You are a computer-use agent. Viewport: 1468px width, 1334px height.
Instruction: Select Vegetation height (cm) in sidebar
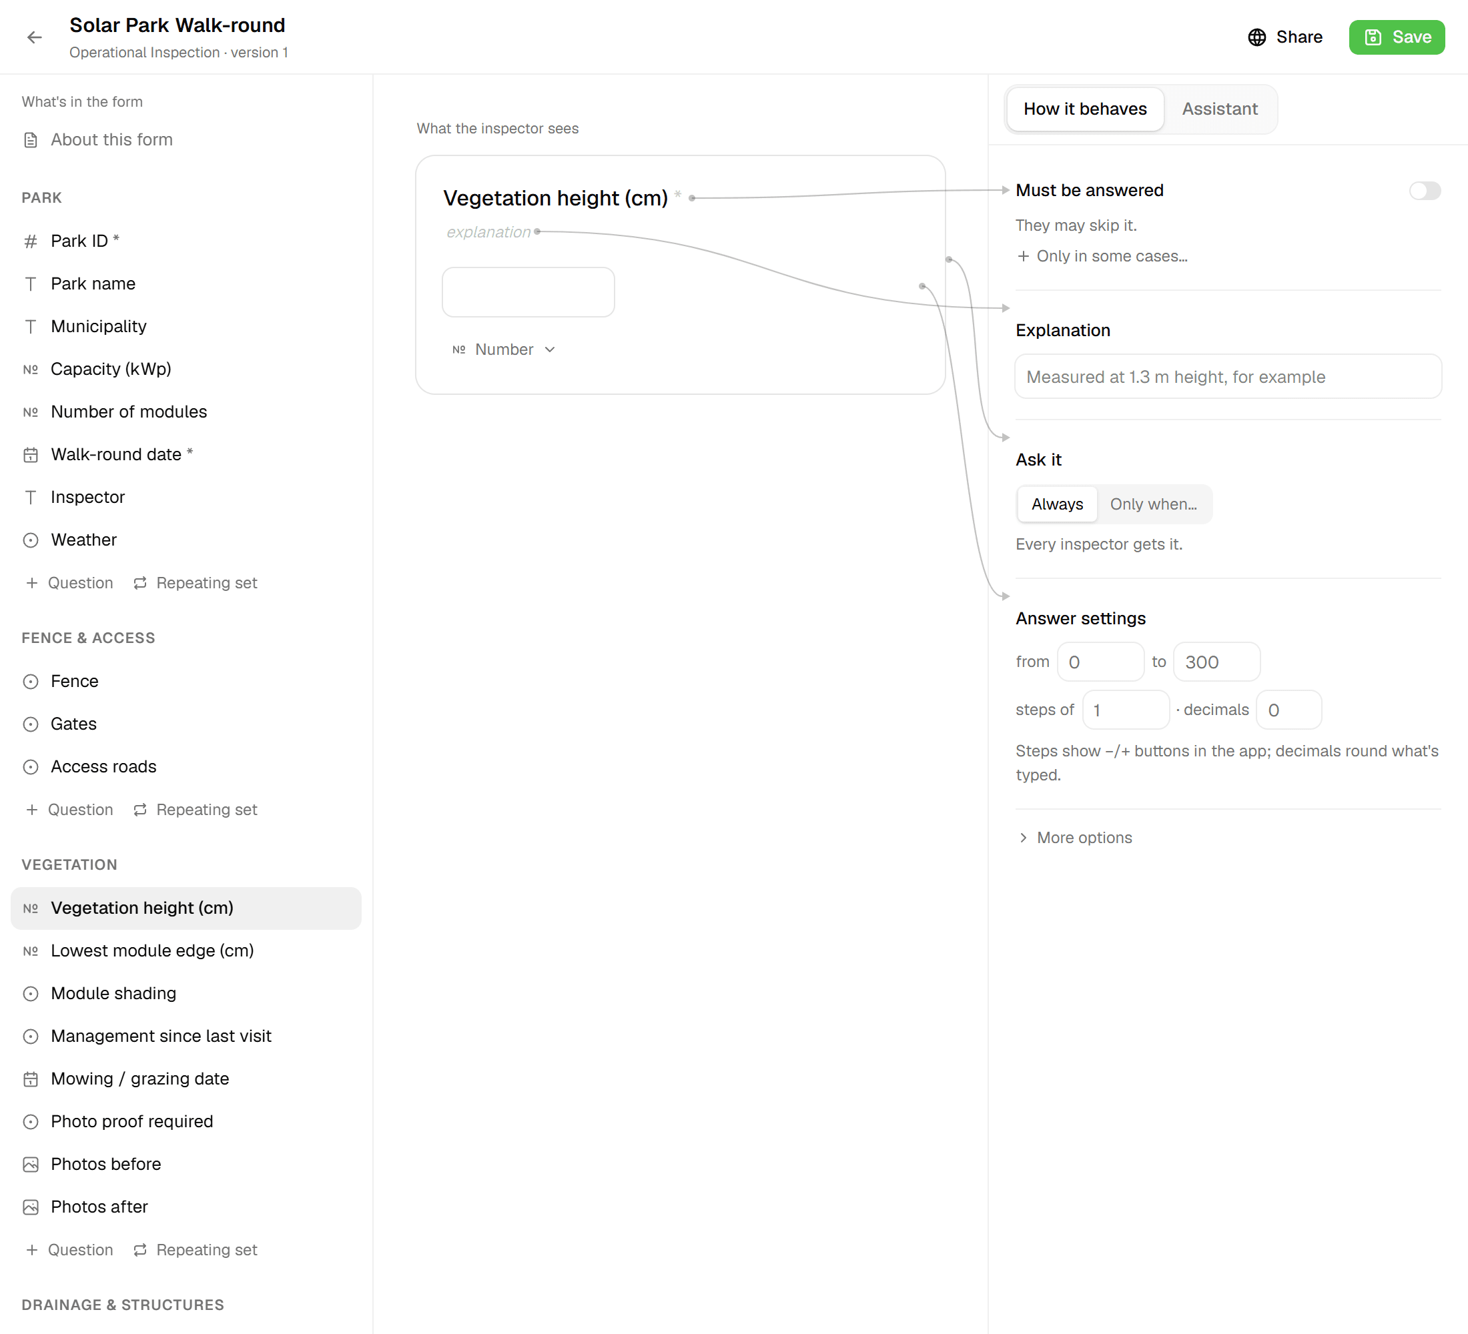click(186, 908)
